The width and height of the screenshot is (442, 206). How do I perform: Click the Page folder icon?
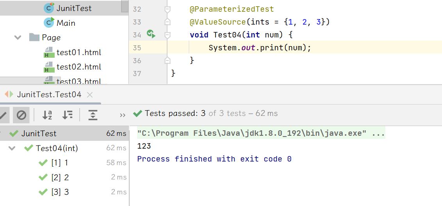pyautogui.click(x=34, y=37)
